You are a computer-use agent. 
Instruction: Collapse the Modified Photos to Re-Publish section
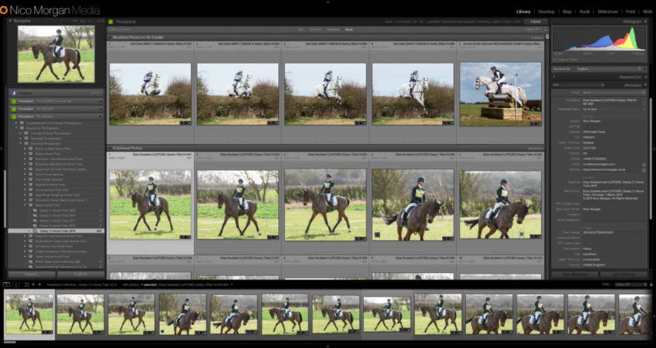coord(110,38)
